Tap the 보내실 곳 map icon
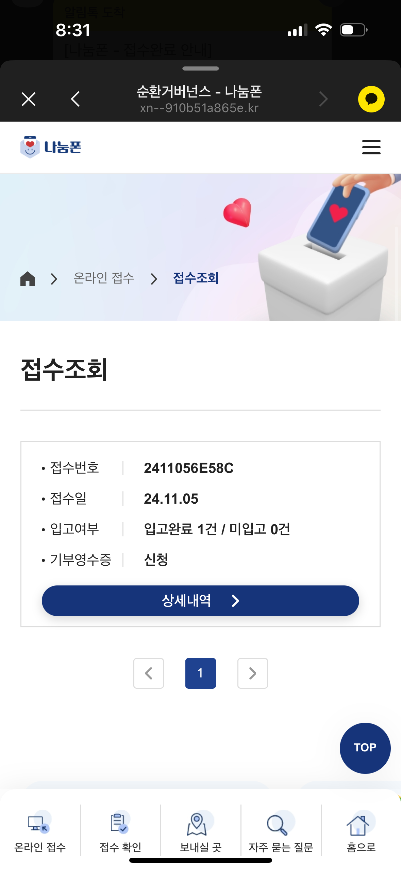Screen dimensions: 401x871 click(197, 824)
